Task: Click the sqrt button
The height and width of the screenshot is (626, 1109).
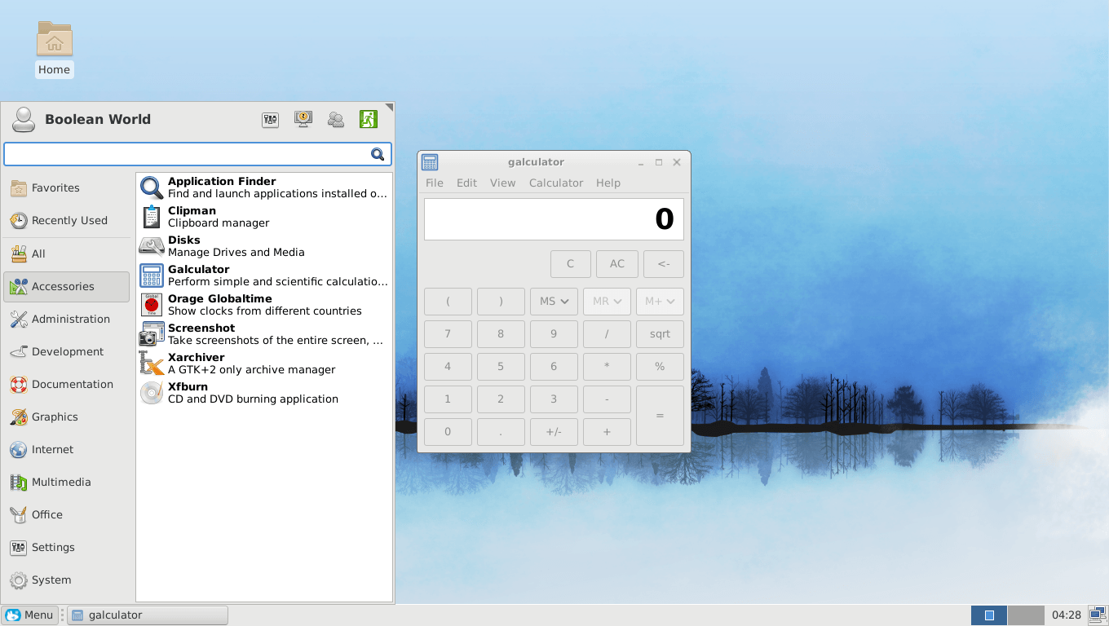Action: point(660,334)
